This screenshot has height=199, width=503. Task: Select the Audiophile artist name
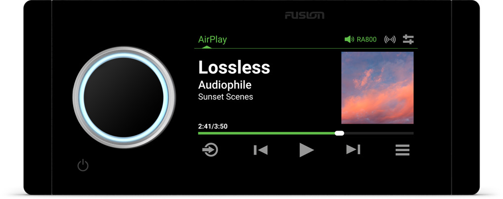coord(225,85)
